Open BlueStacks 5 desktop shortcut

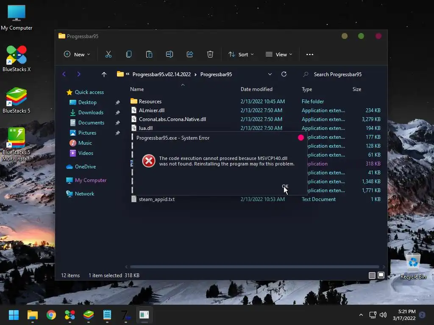(17, 100)
